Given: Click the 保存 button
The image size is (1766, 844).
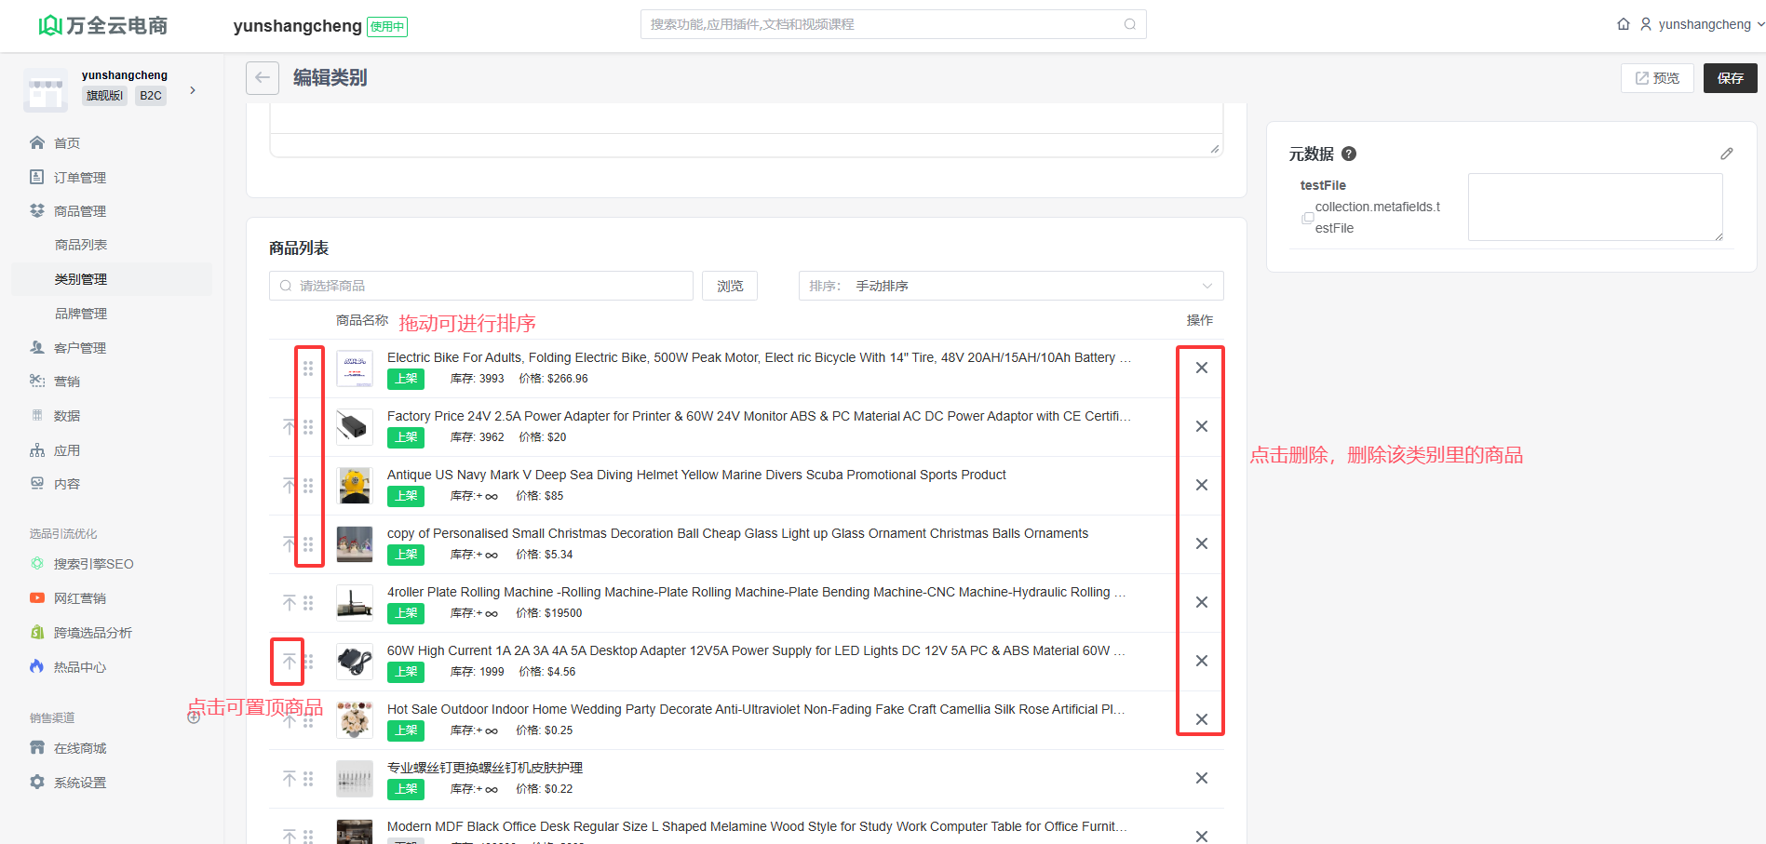Looking at the screenshot, I should click(x=1730, y=78).
